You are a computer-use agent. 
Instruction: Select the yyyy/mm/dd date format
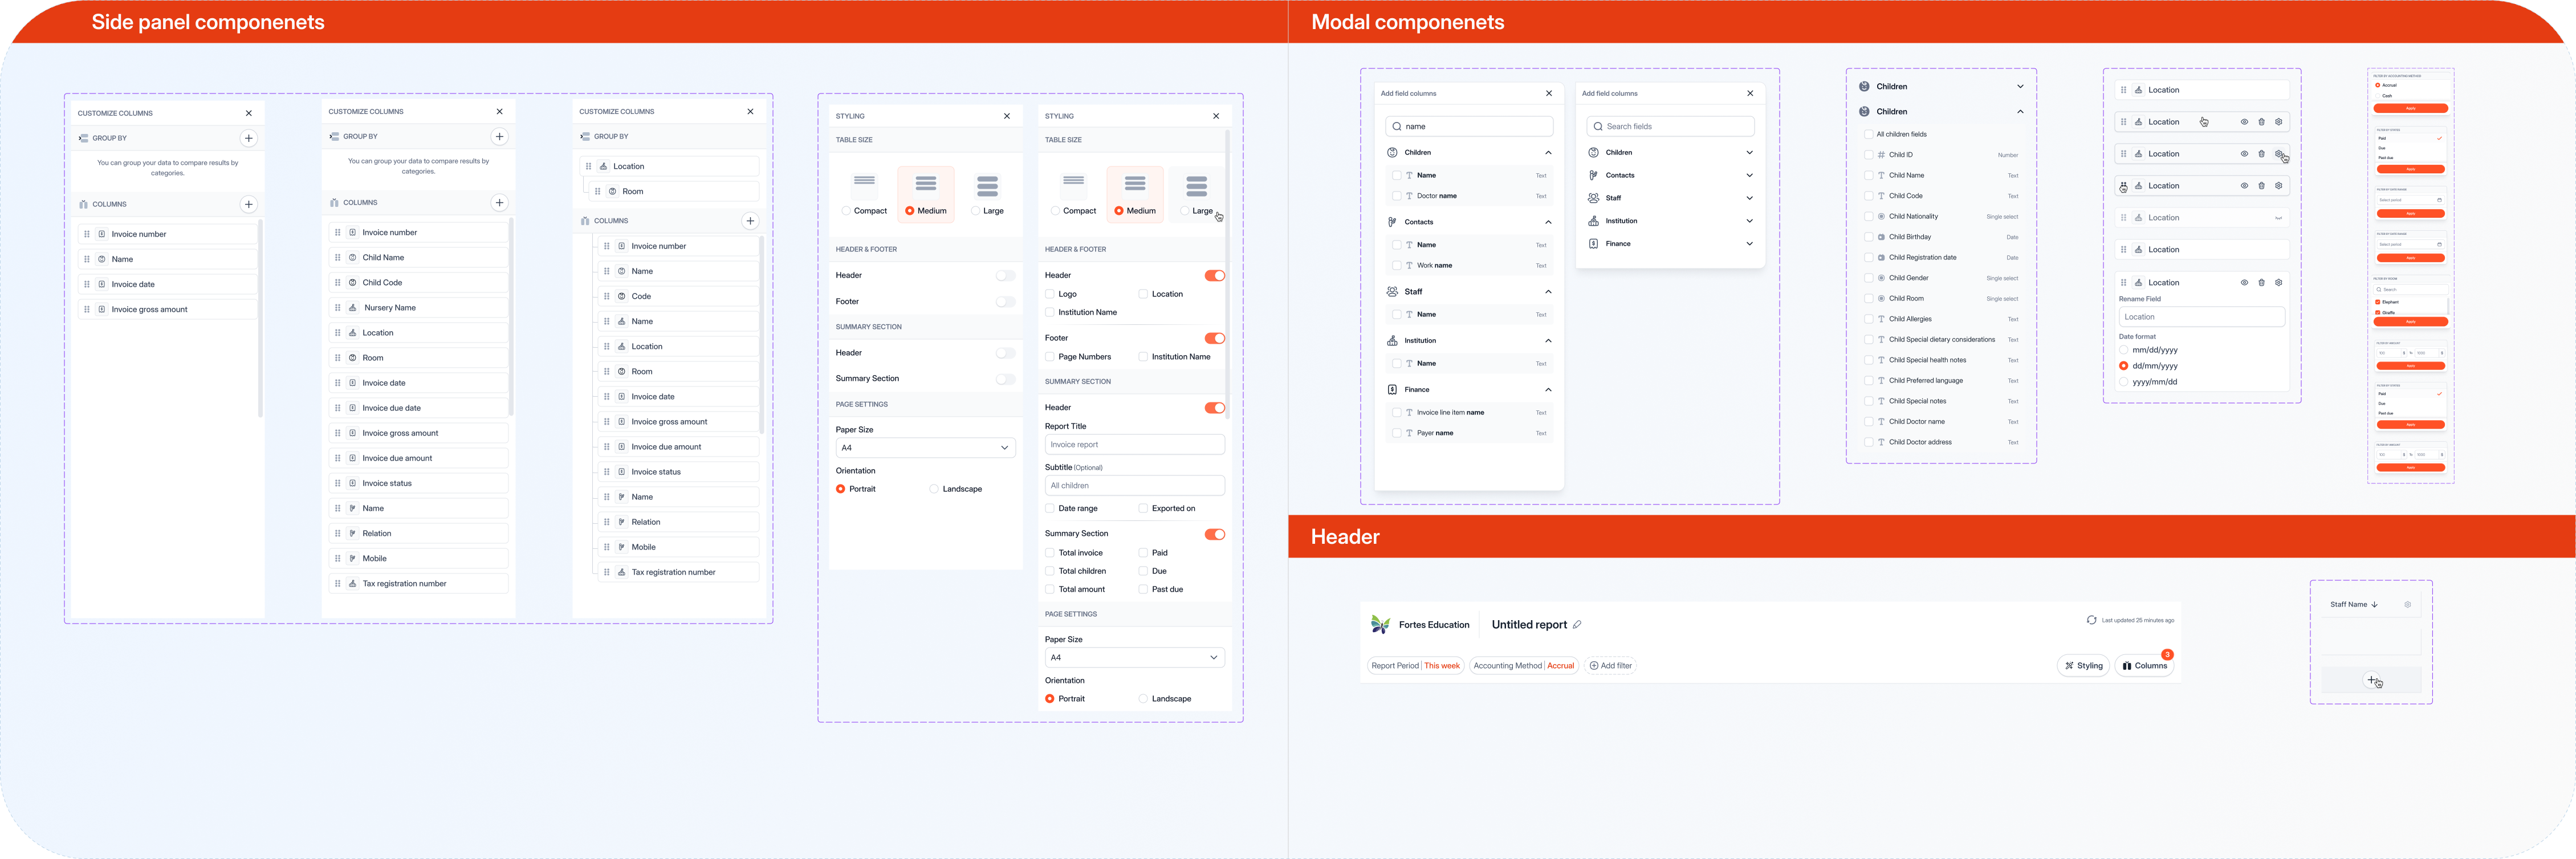(2123, 382)
